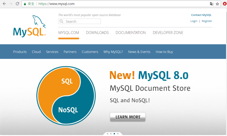Click the red extension icon beside address bar
227x136 pixels.
[225, 4]
